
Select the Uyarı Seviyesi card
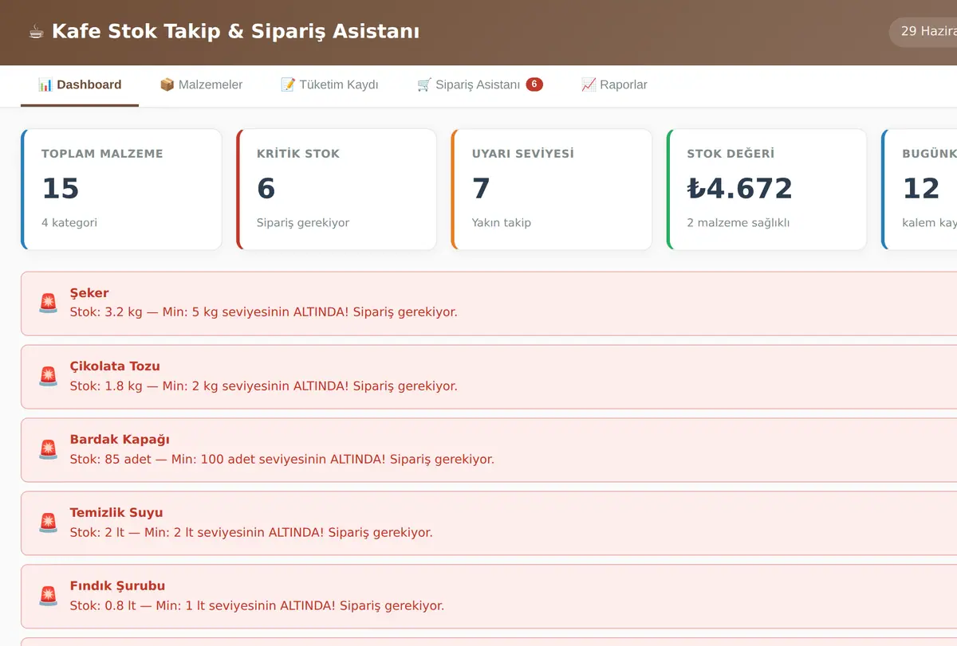pyautogui.click(x=552, y=190)
